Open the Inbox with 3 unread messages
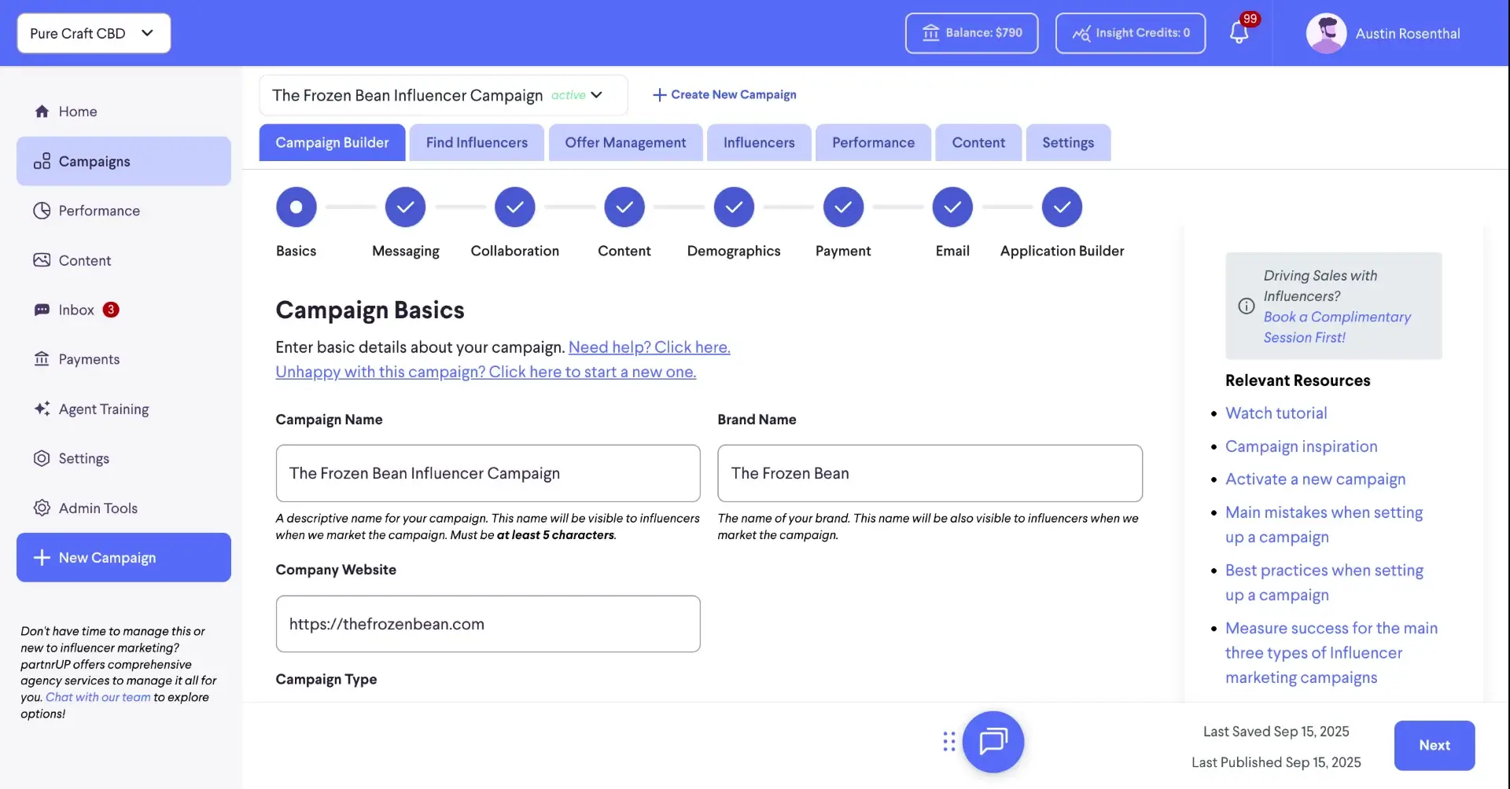The image size is (1510, 789). point(42,309)
